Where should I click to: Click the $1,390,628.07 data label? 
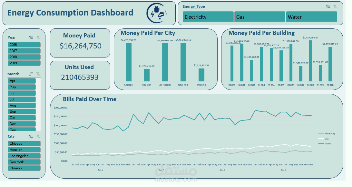pos(301,63)
